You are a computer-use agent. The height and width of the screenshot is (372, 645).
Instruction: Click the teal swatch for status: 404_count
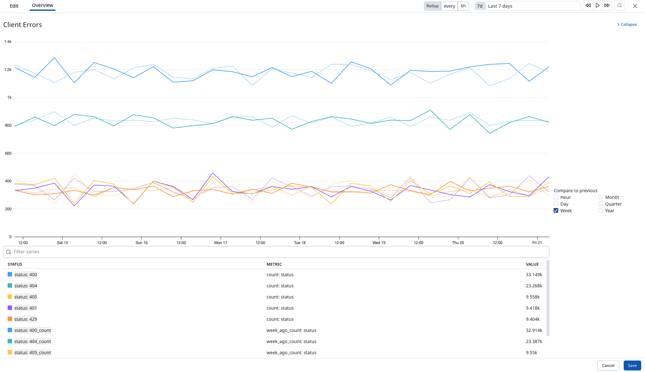10,341
